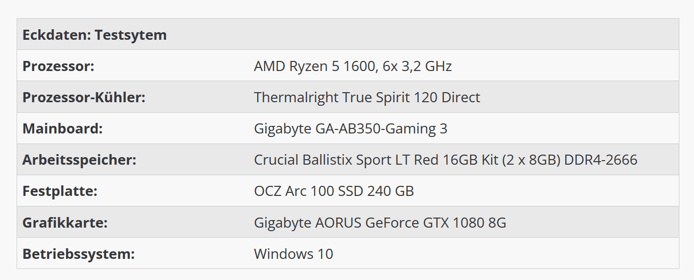Click the Eckdaten: Testsytem table header
The height and width of the screenshot is (280, 694).
[x=95, y=35]
